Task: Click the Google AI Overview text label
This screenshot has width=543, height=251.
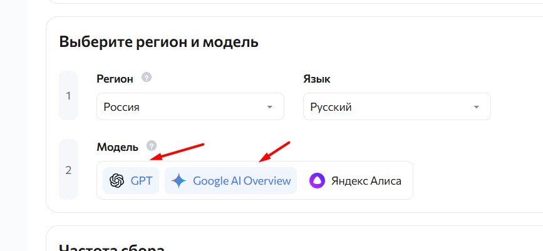Action: 242,181
